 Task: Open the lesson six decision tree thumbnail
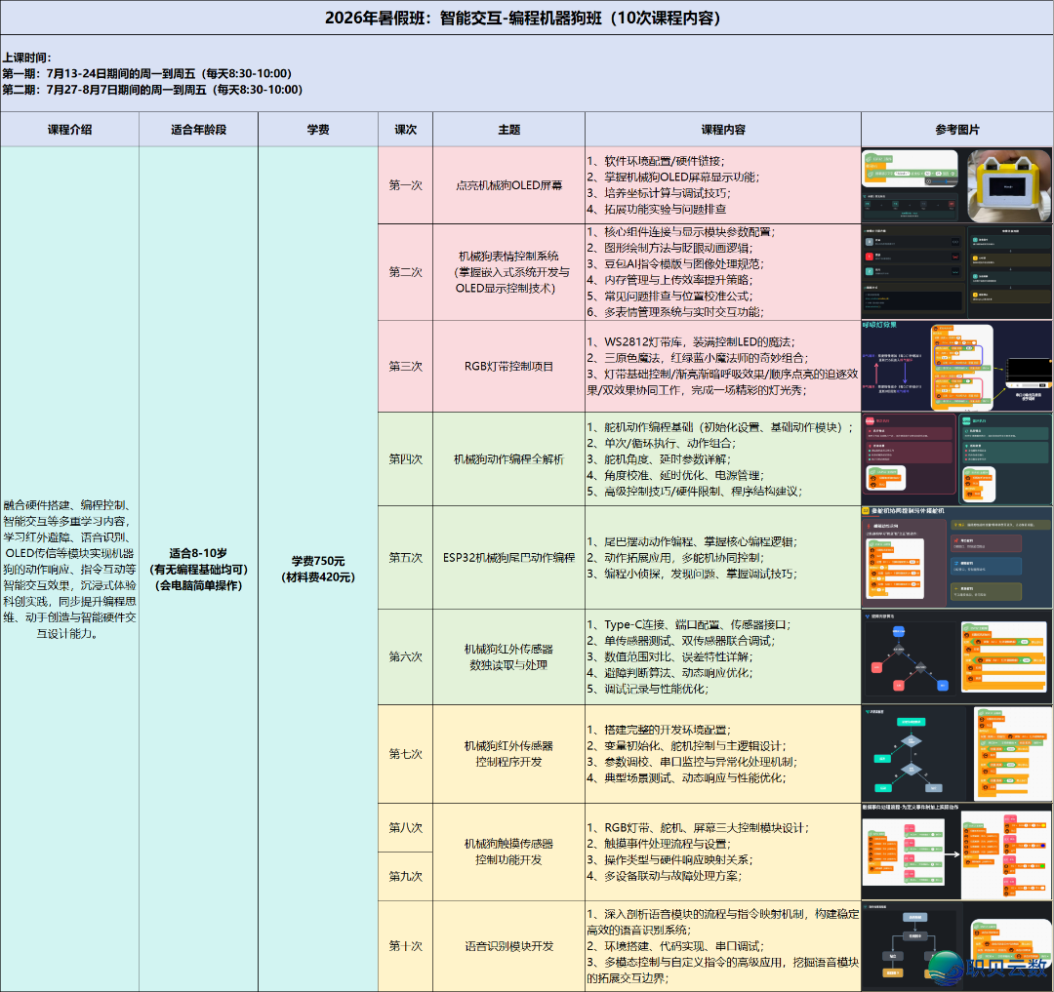[x=957, y=656]
